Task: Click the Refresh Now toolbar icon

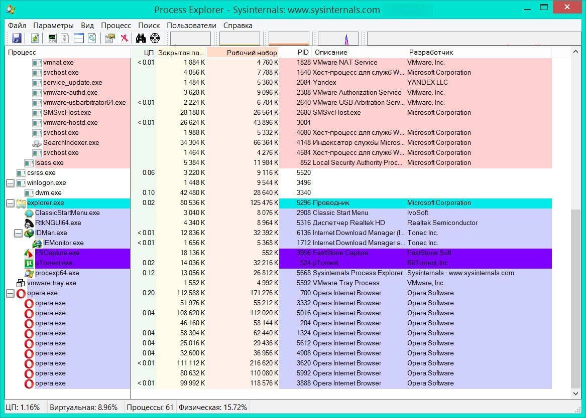Action: pyautogui.click(x=35, y=38)
